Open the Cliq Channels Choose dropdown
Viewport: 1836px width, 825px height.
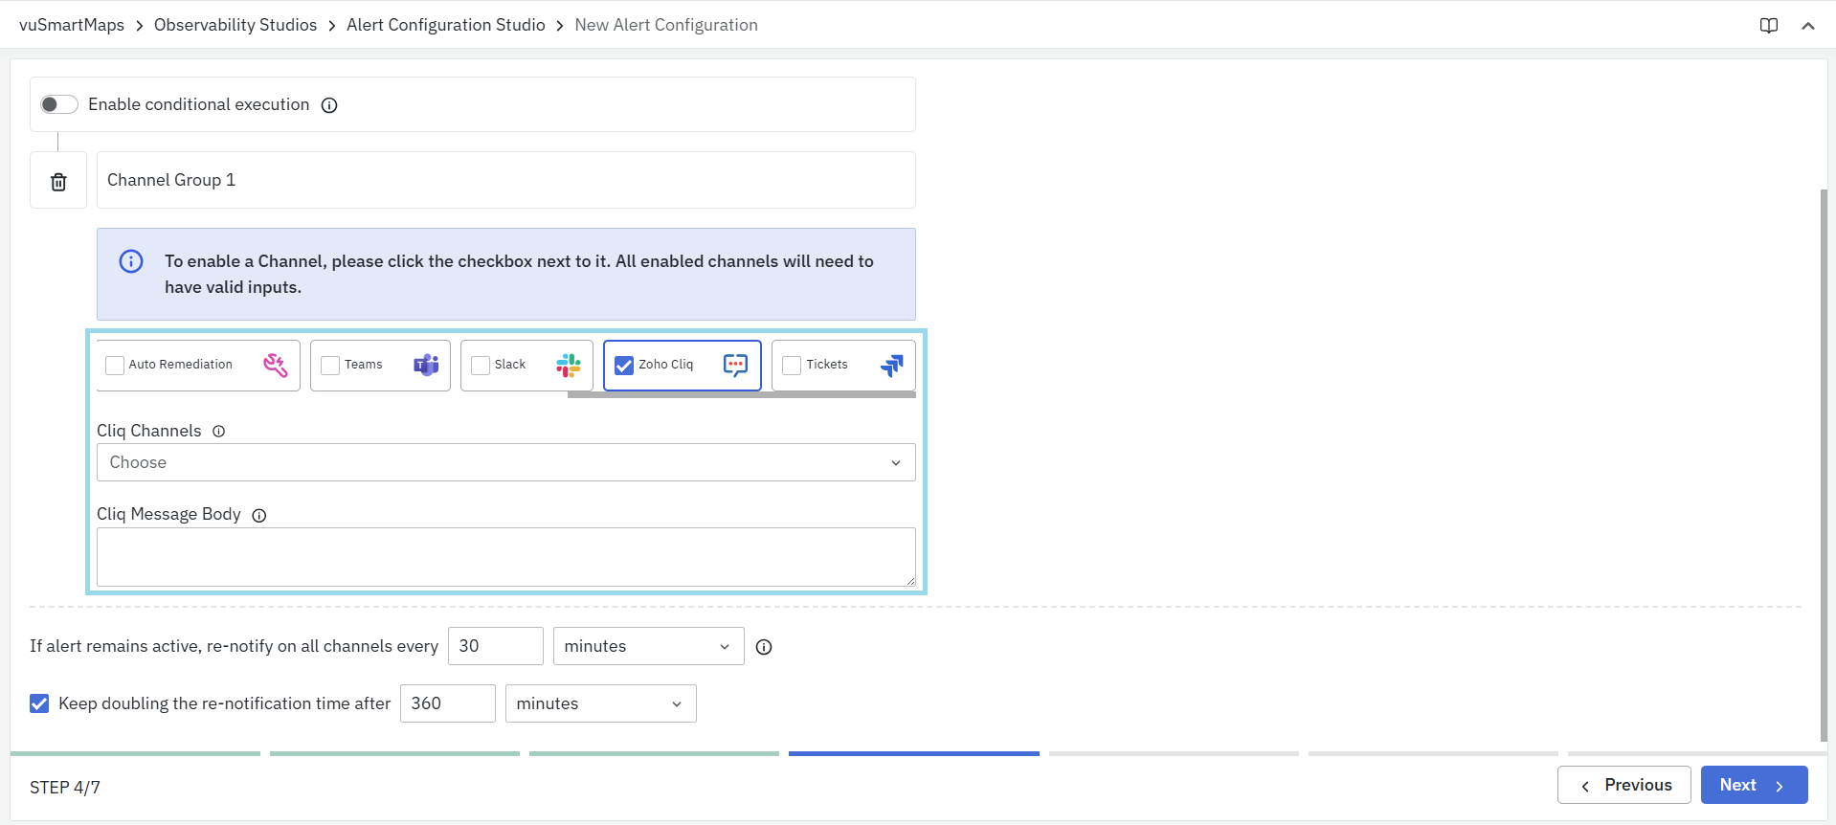pos(505,462)
